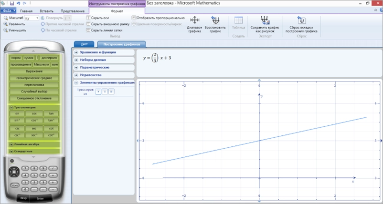The height and width of the screenshot is (204, 383).
Task: Expand Наборы данных section
Action: tap(76, 60)
